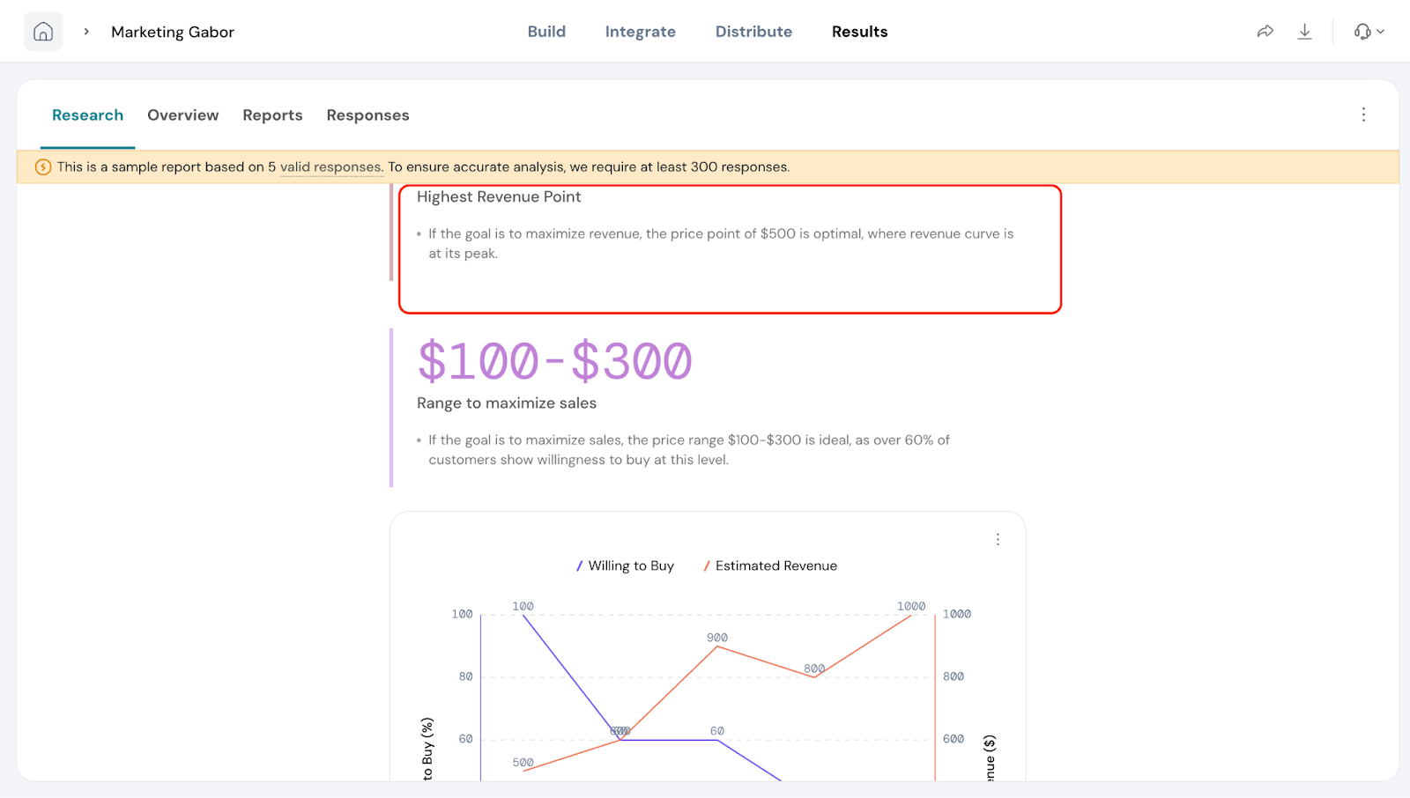This screenshot has width=1410, height=798.
Task: Go to the Integrate section
Action: (640, 32)
